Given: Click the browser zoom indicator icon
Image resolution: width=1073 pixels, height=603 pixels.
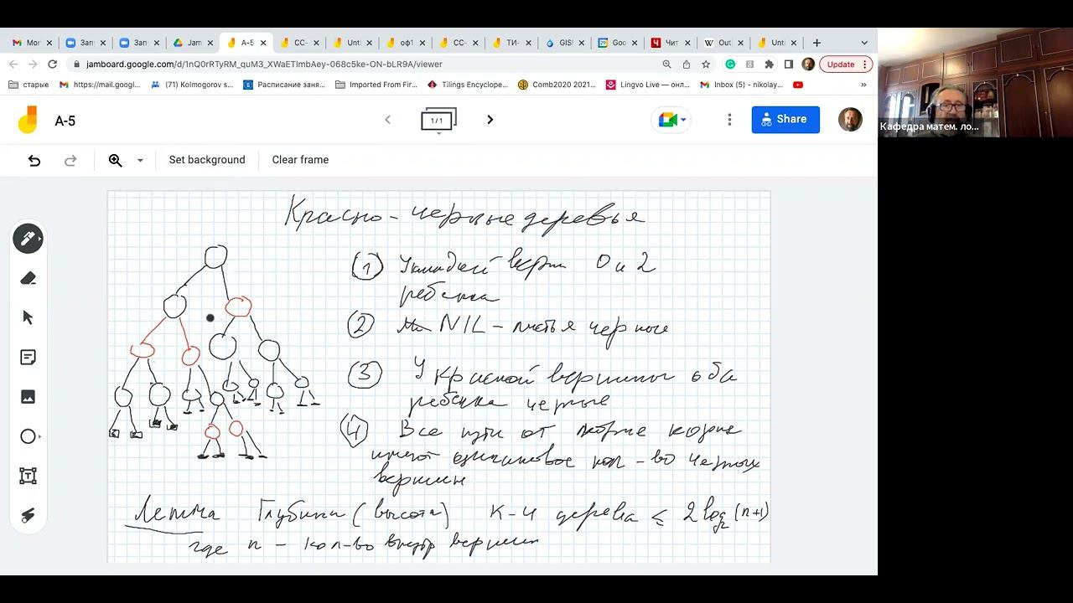Looking at the screenshot, I should click(x=667, y=64).
